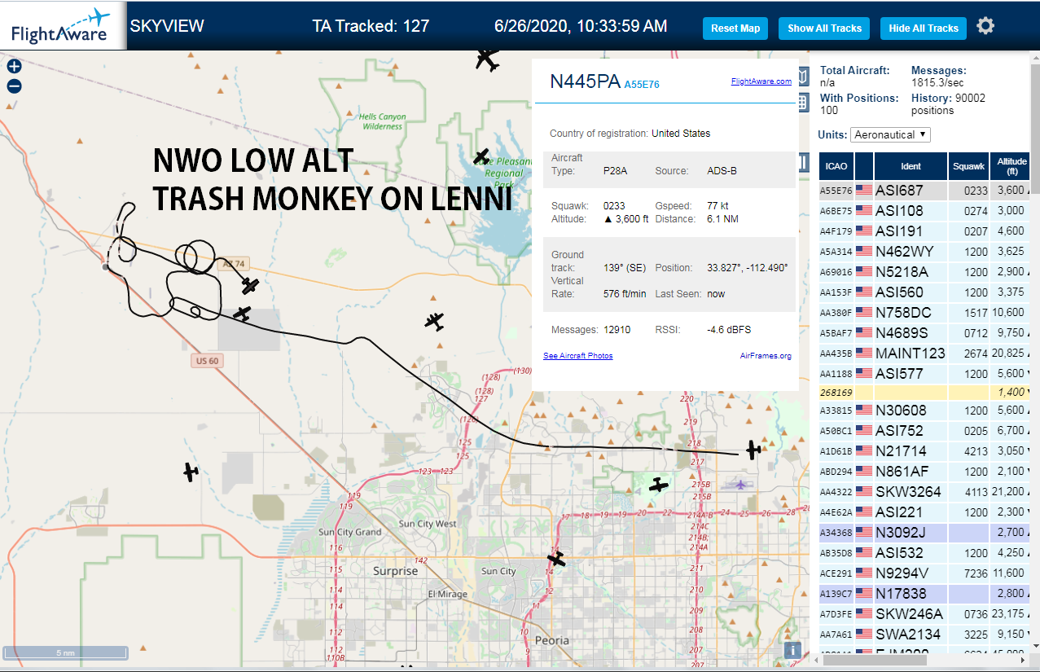Zoom in the map with plus icon
1040x672 pixels.
(x=14, y=67)
